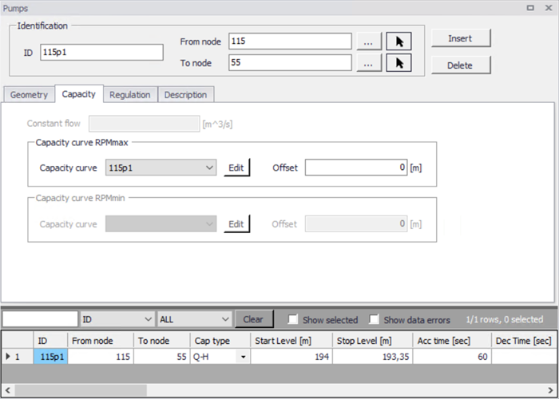Click the Insert button

pos(461,38)
